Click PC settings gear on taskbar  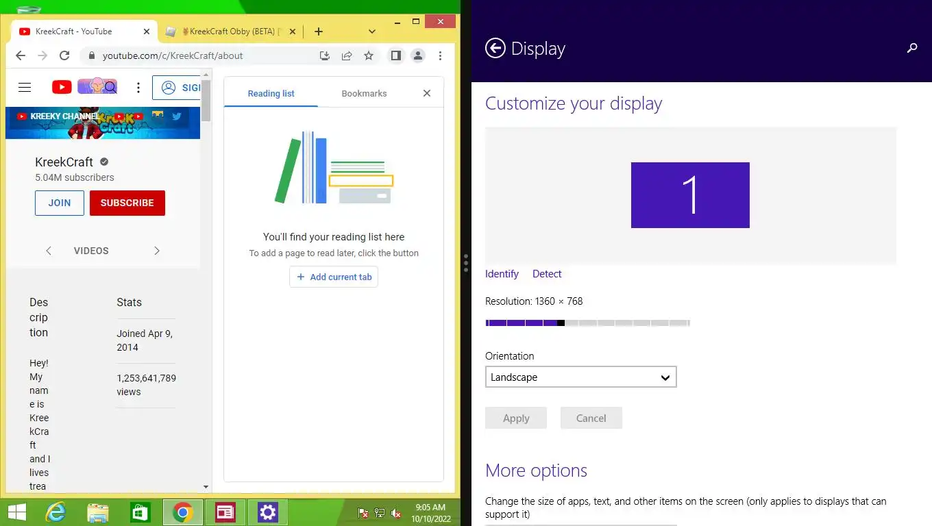coord(268,512)
